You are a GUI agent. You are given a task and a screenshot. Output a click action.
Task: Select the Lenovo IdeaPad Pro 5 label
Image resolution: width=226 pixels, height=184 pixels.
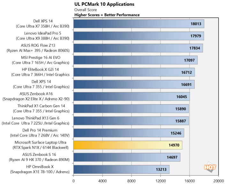[x=43, y=36]
